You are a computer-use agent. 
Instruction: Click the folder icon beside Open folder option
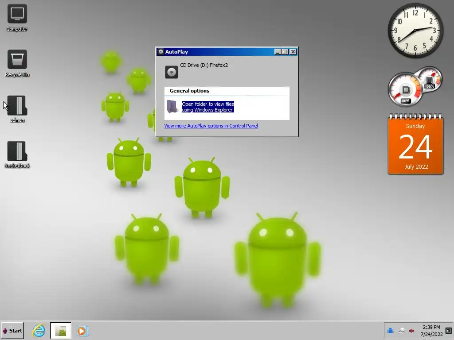pyautogui.click(x=172, y=107)
